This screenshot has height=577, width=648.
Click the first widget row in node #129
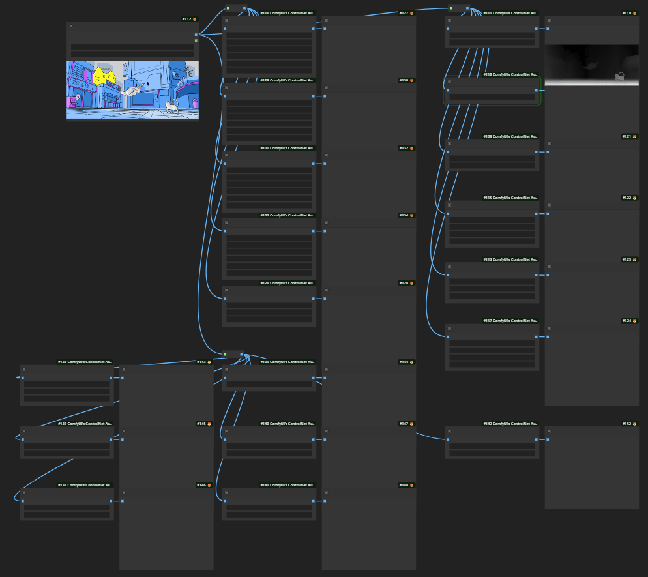(269, 103)
